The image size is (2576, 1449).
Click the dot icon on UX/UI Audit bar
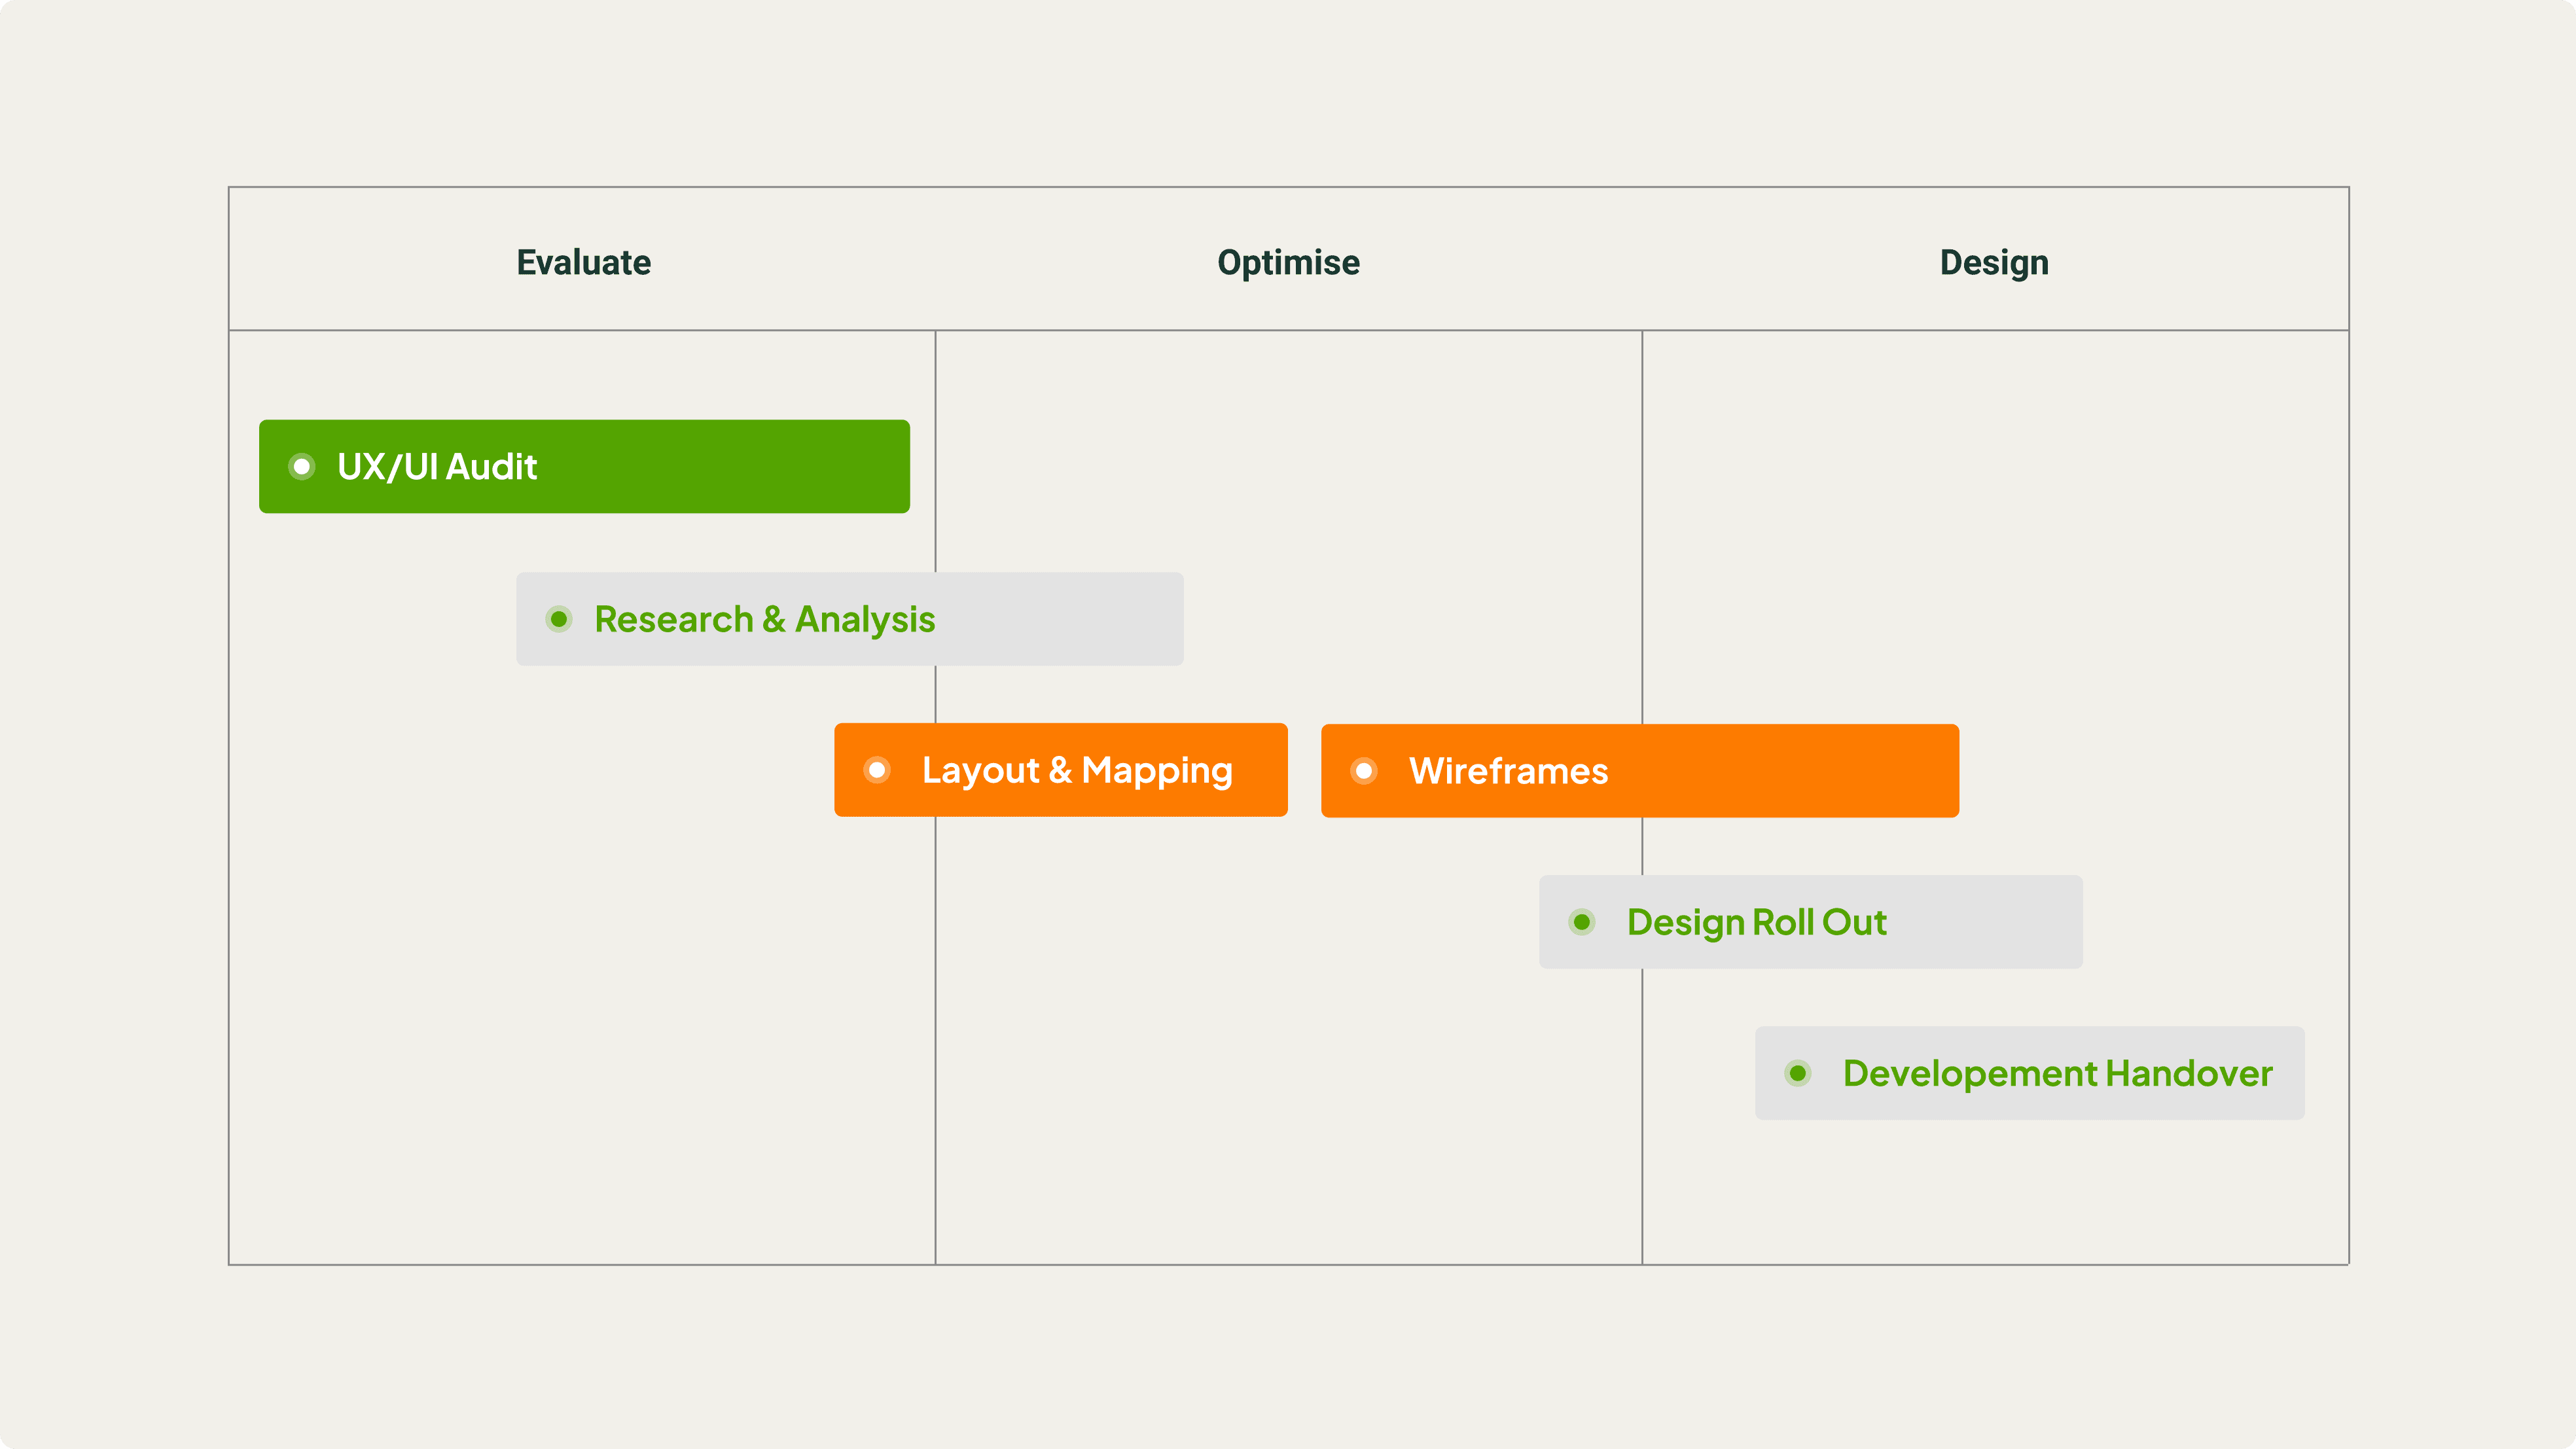click(301, 466)
